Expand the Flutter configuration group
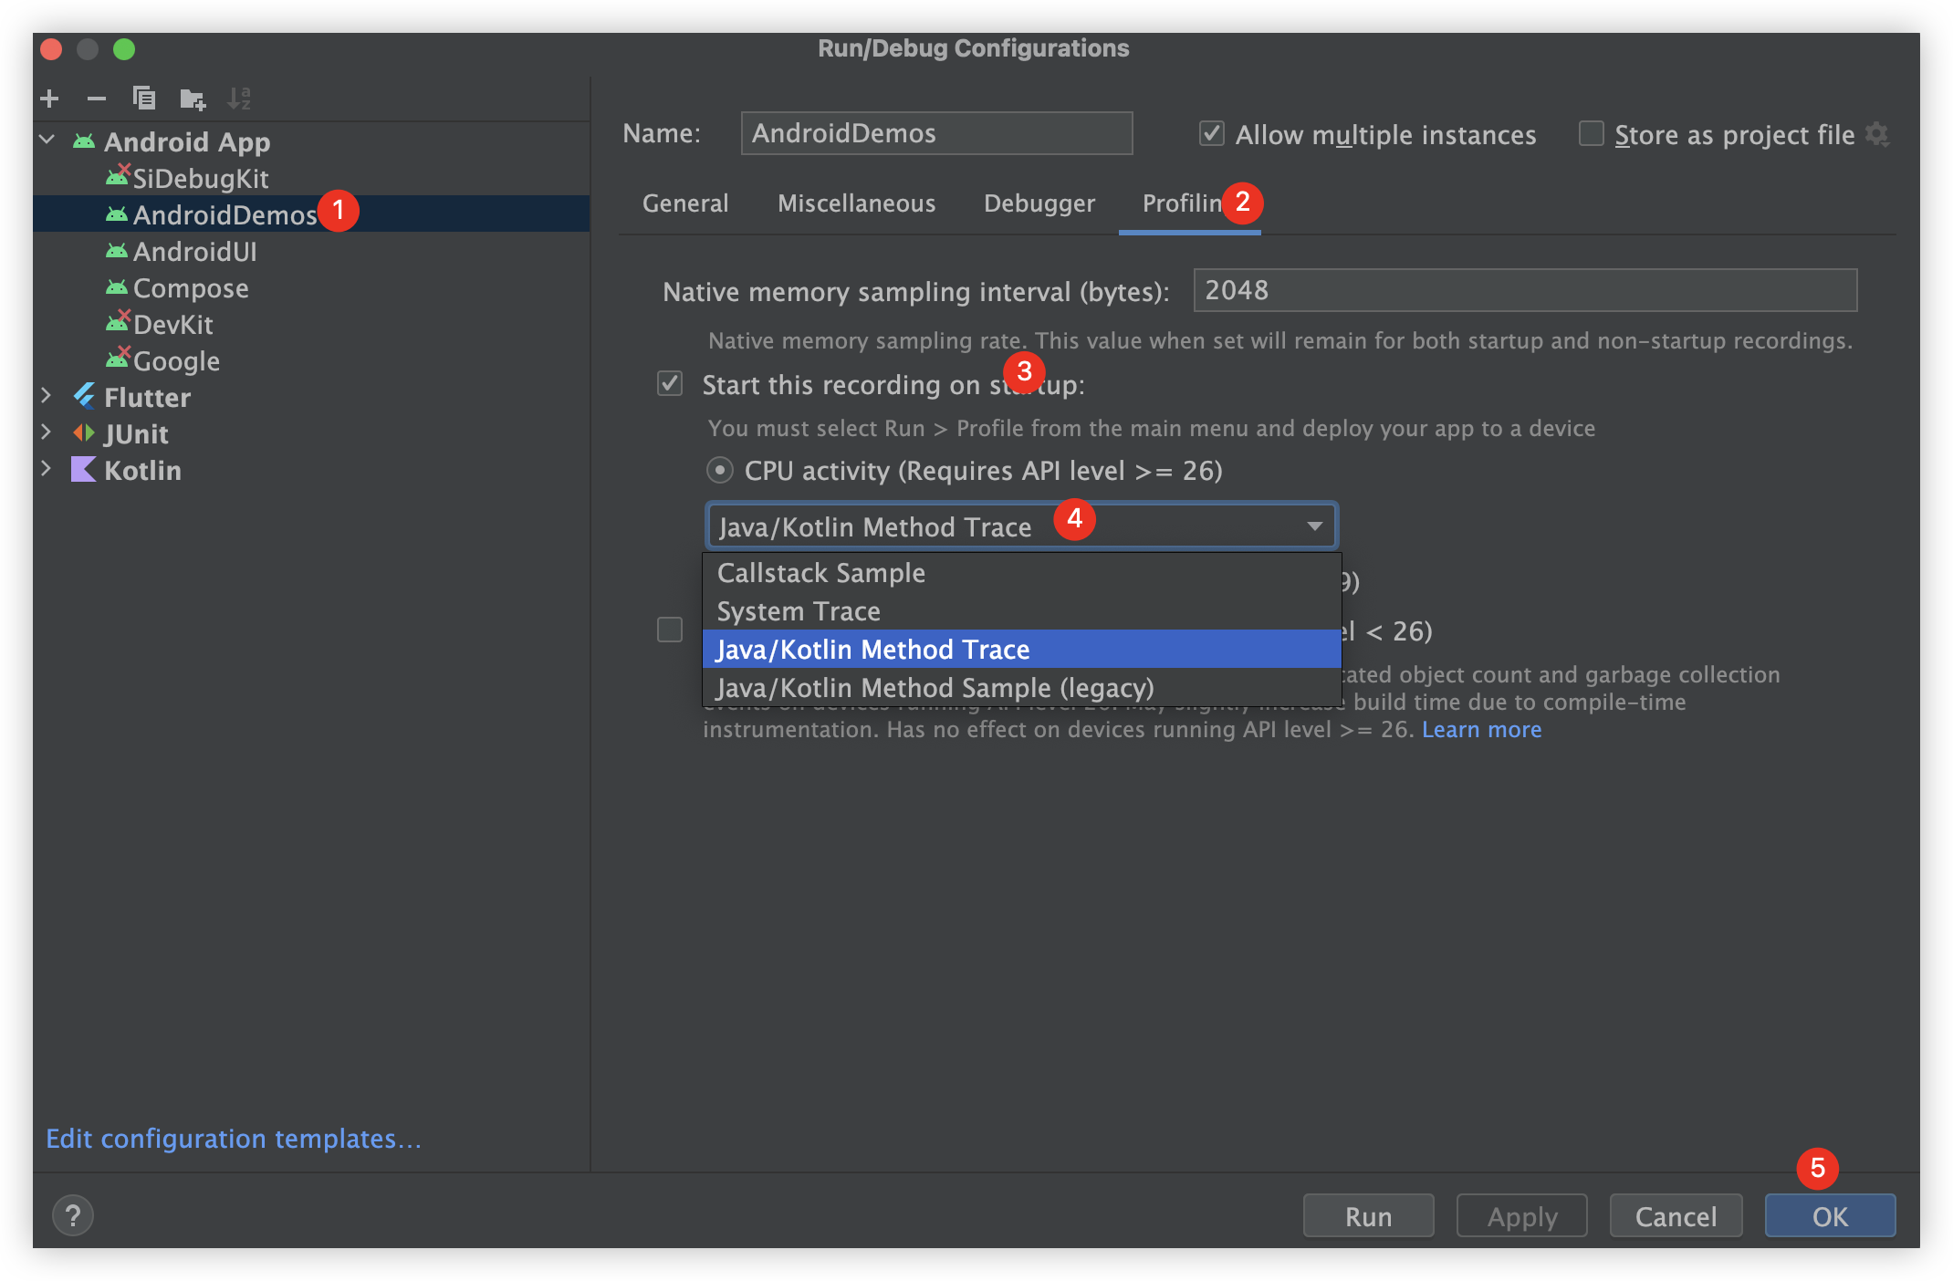 [47, 397]
